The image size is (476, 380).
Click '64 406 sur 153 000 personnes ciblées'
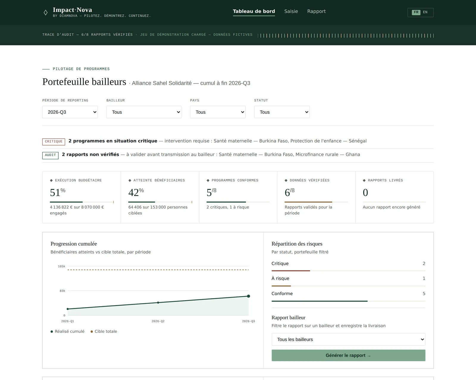158,210
